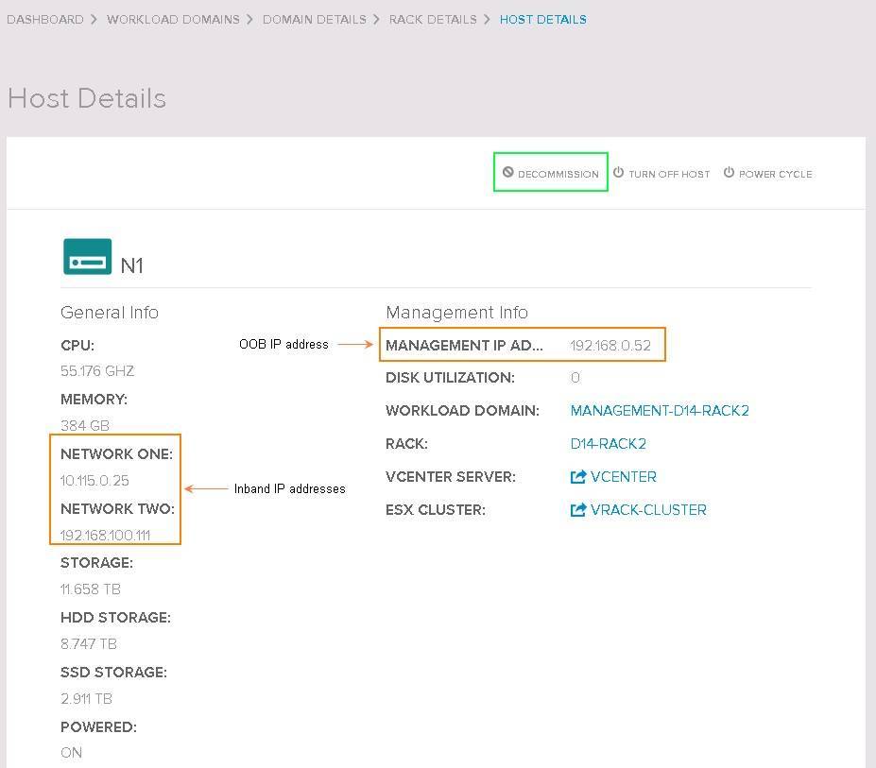The height and width of the screenshot is (768, 876).
Task: Click the RACK label
Action: pyautogui.click(x=406, y=443)
